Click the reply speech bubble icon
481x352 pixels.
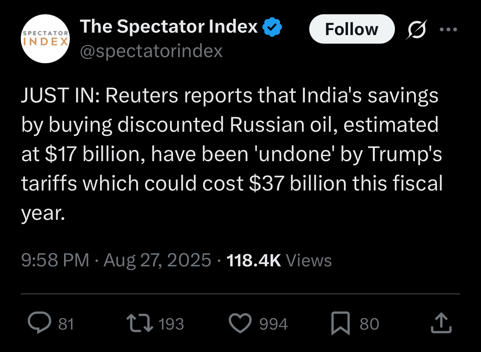40,324
